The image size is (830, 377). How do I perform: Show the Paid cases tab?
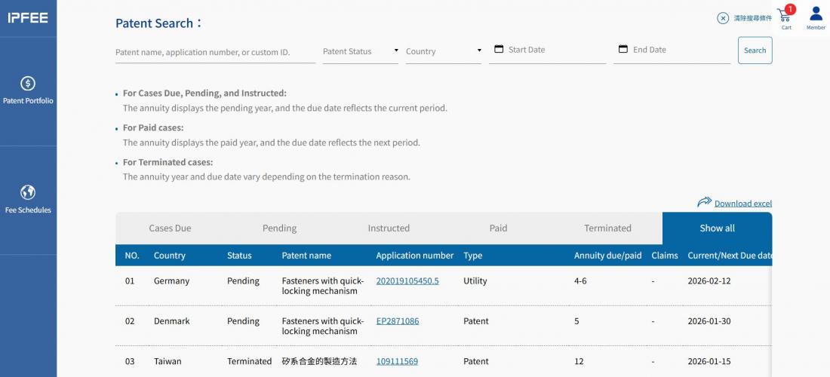(x=498, y=228)
